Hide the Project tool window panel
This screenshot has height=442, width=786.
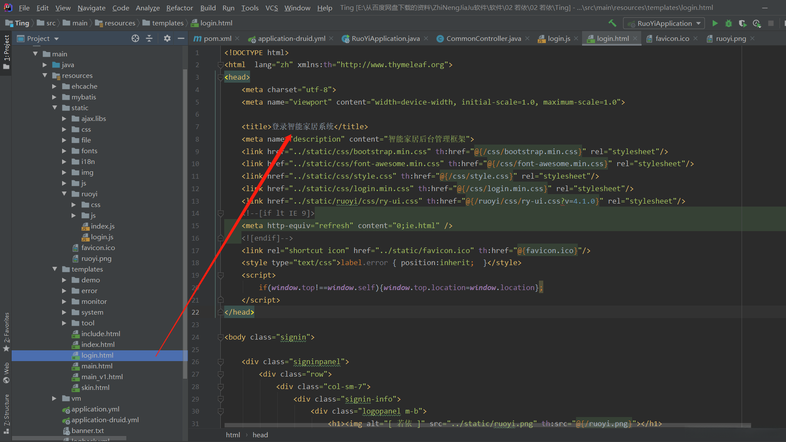181,38
